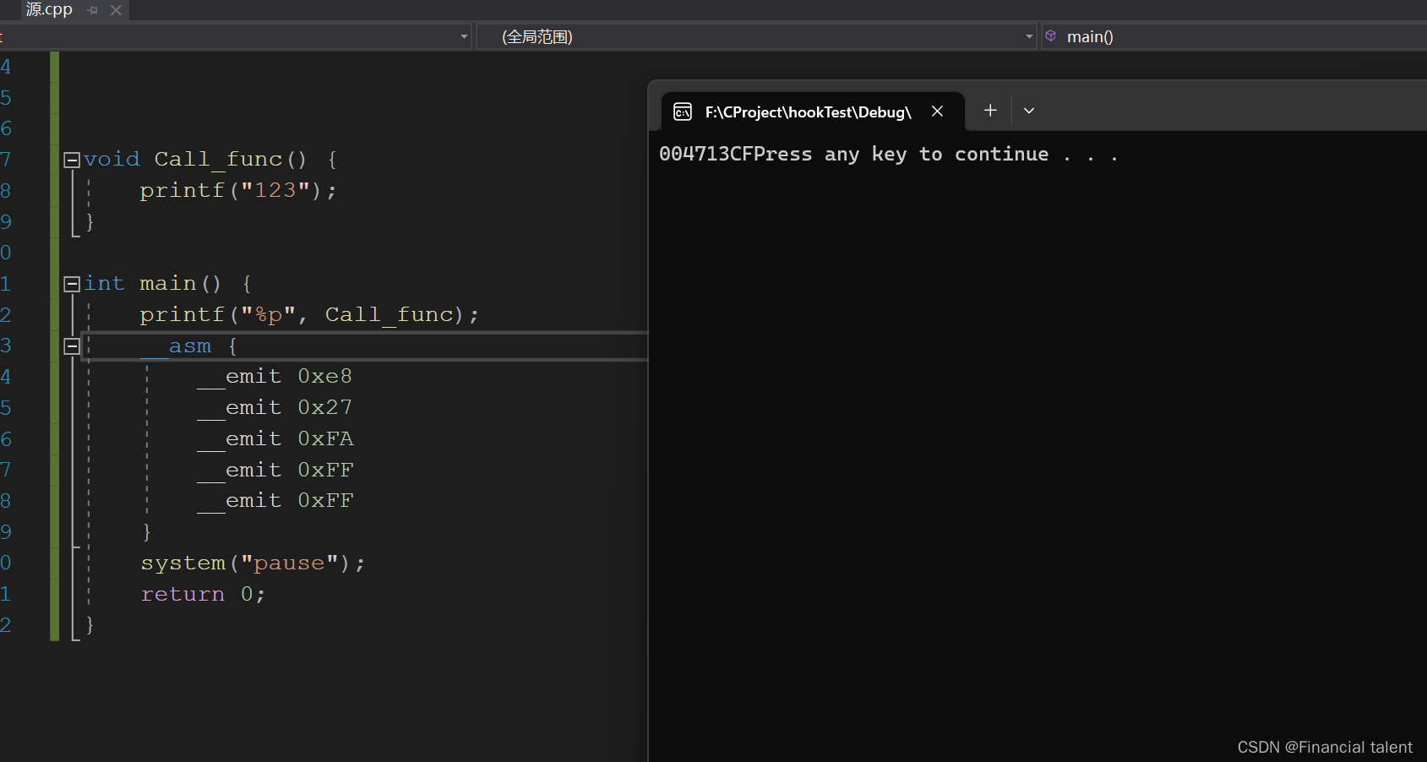Image resolution: width=1427 pixels, height=762 pixels.
Task: Close the console tab
Action: coord(937,112)
